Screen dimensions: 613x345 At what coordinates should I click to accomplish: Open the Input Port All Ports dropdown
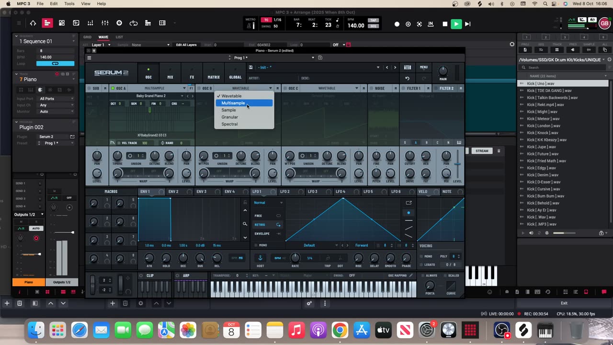click(57, 99)
